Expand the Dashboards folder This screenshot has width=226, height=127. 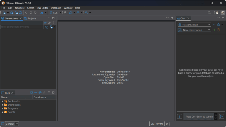[2, 105]
